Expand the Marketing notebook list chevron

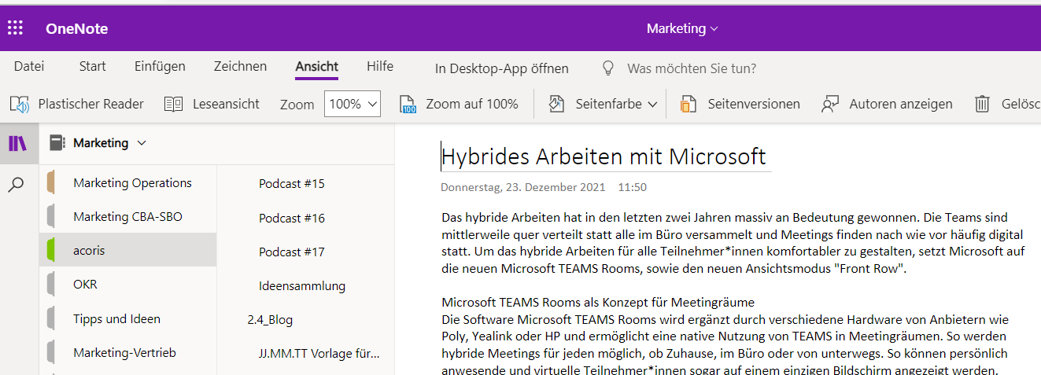[x=142, y=143]
